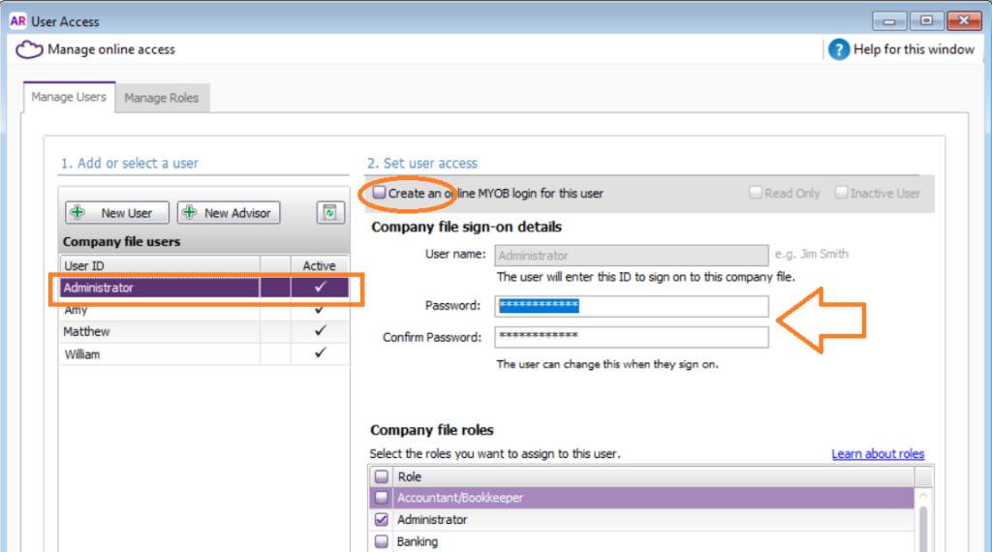Screen dimensions: 992x552
Task: Uncheck the Administrator role checkbox
Action: [x=382, y=520]
